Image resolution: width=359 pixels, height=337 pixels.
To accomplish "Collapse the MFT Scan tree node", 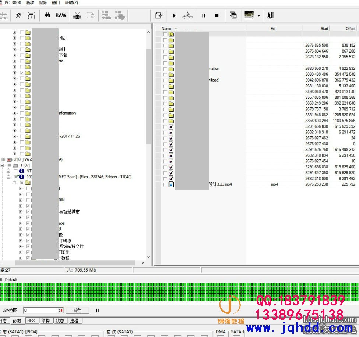I will click(x=8, y=177).
